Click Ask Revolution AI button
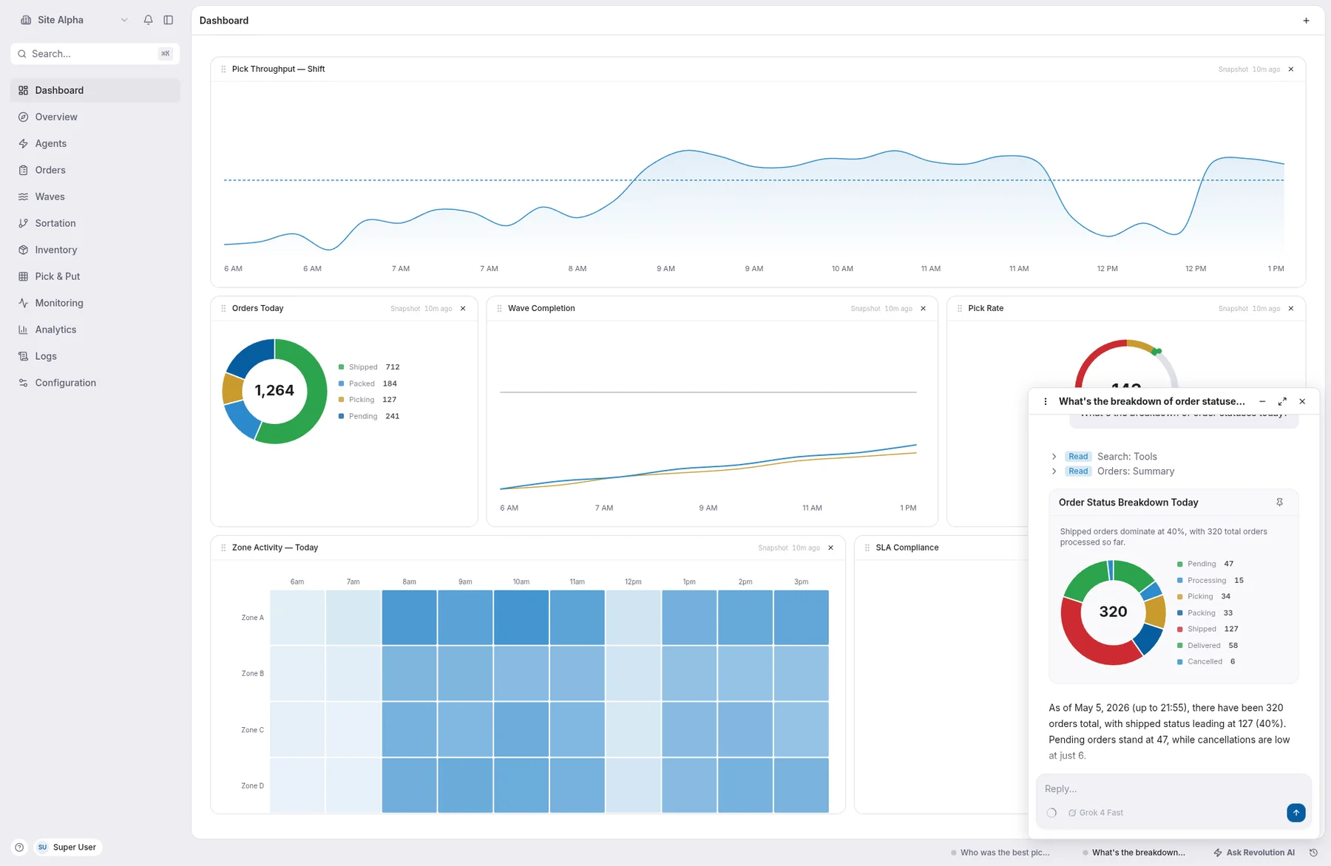Screen dimensions: 1331x866 1254,853
